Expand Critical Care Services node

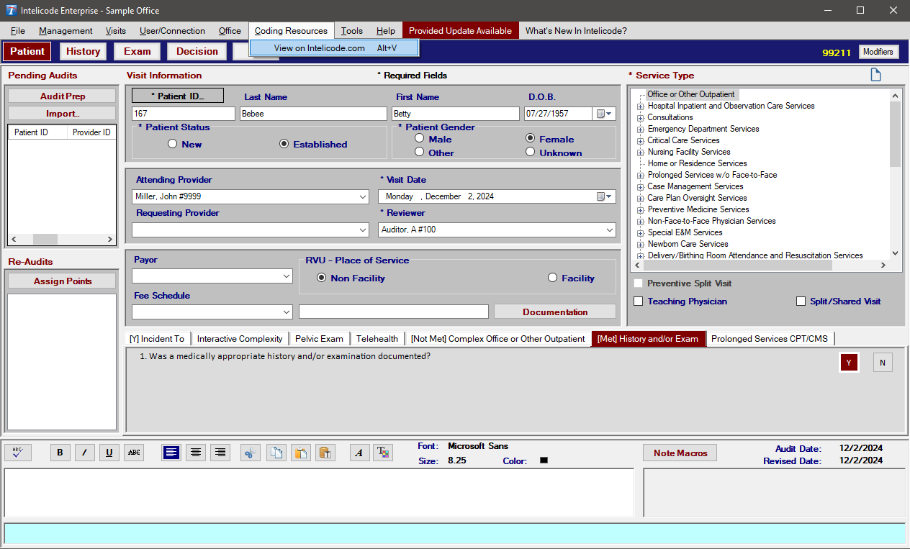[640, 140]
